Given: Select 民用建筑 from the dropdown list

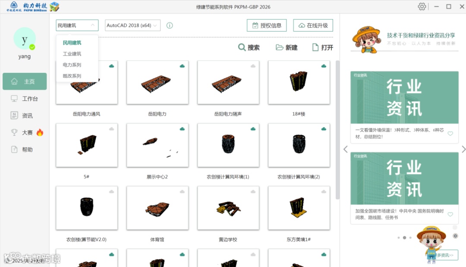Looking at the screenshot, I should [72, 43].
